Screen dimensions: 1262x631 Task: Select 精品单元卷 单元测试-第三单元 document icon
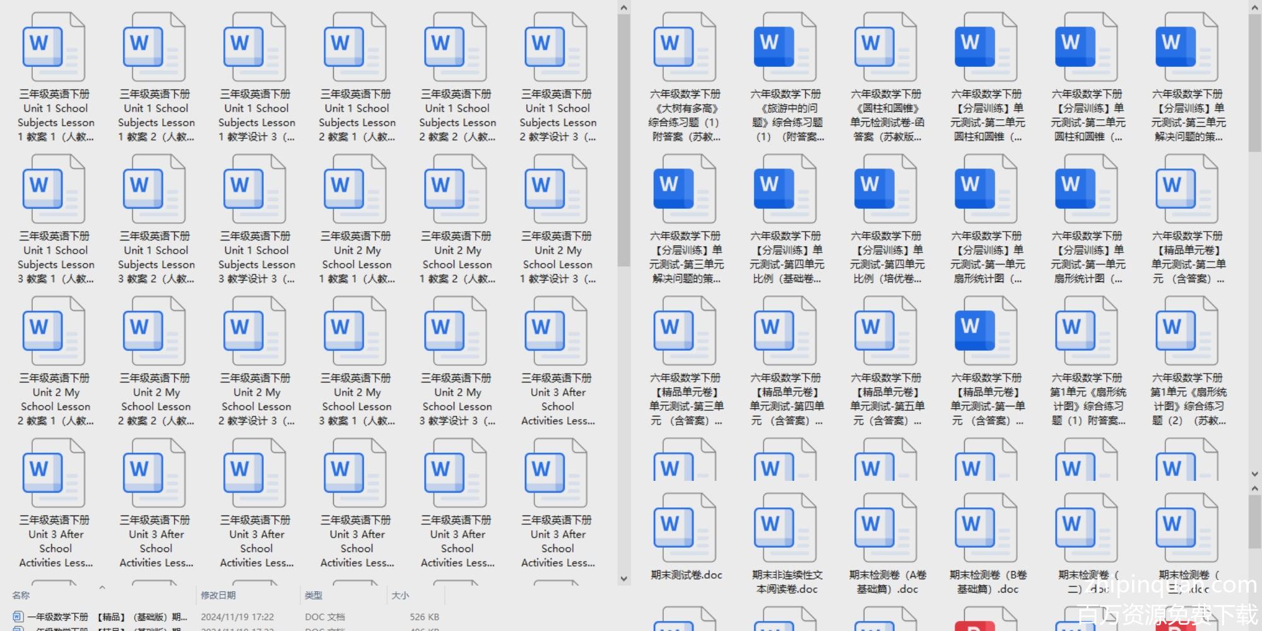(685, 331)
